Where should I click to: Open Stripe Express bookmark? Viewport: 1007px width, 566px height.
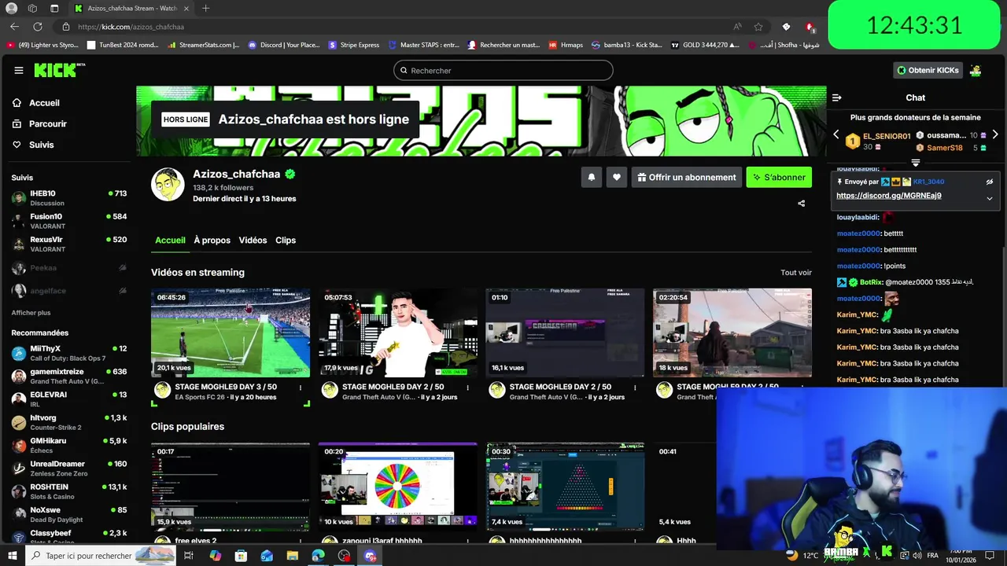[354, 45]
